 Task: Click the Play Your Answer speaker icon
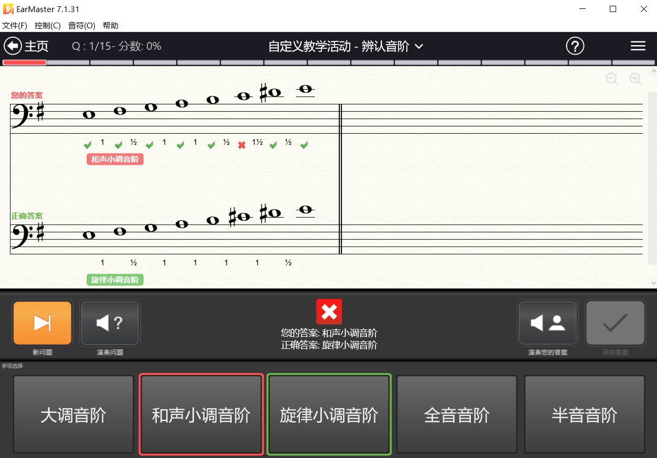[547, 323]
